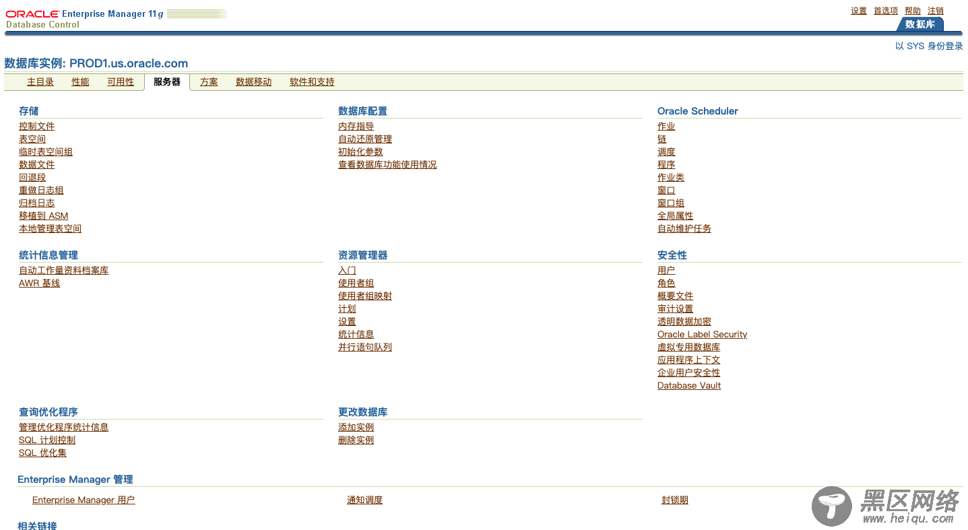Viewport: 968px width, 530px height.
Task: Open 管理优化程序统计信息 link
Action: [x=64, y=428]
